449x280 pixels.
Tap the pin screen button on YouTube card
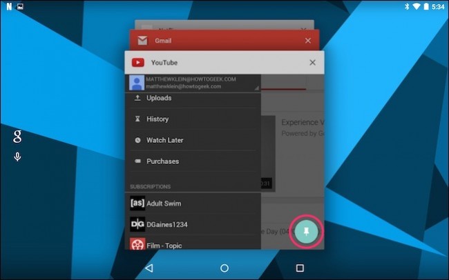coord(306,232)
